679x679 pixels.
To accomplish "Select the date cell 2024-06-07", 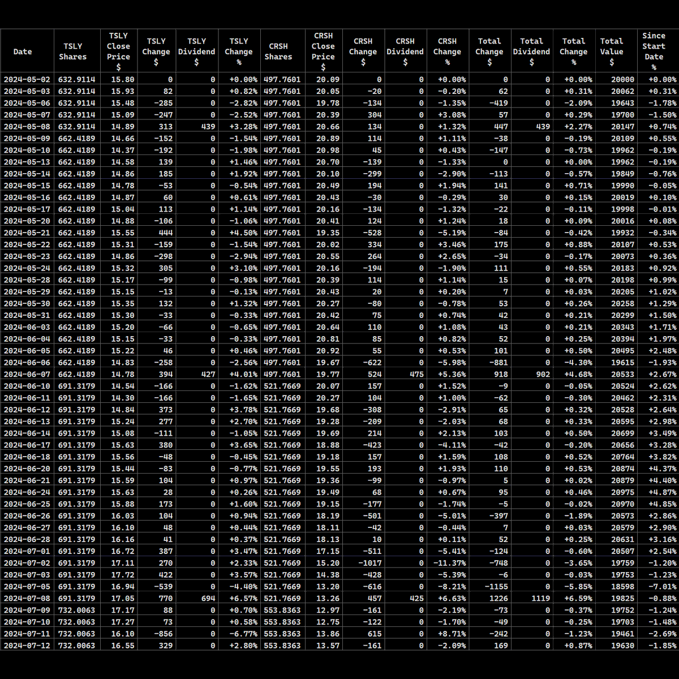I will click(27, 375).
